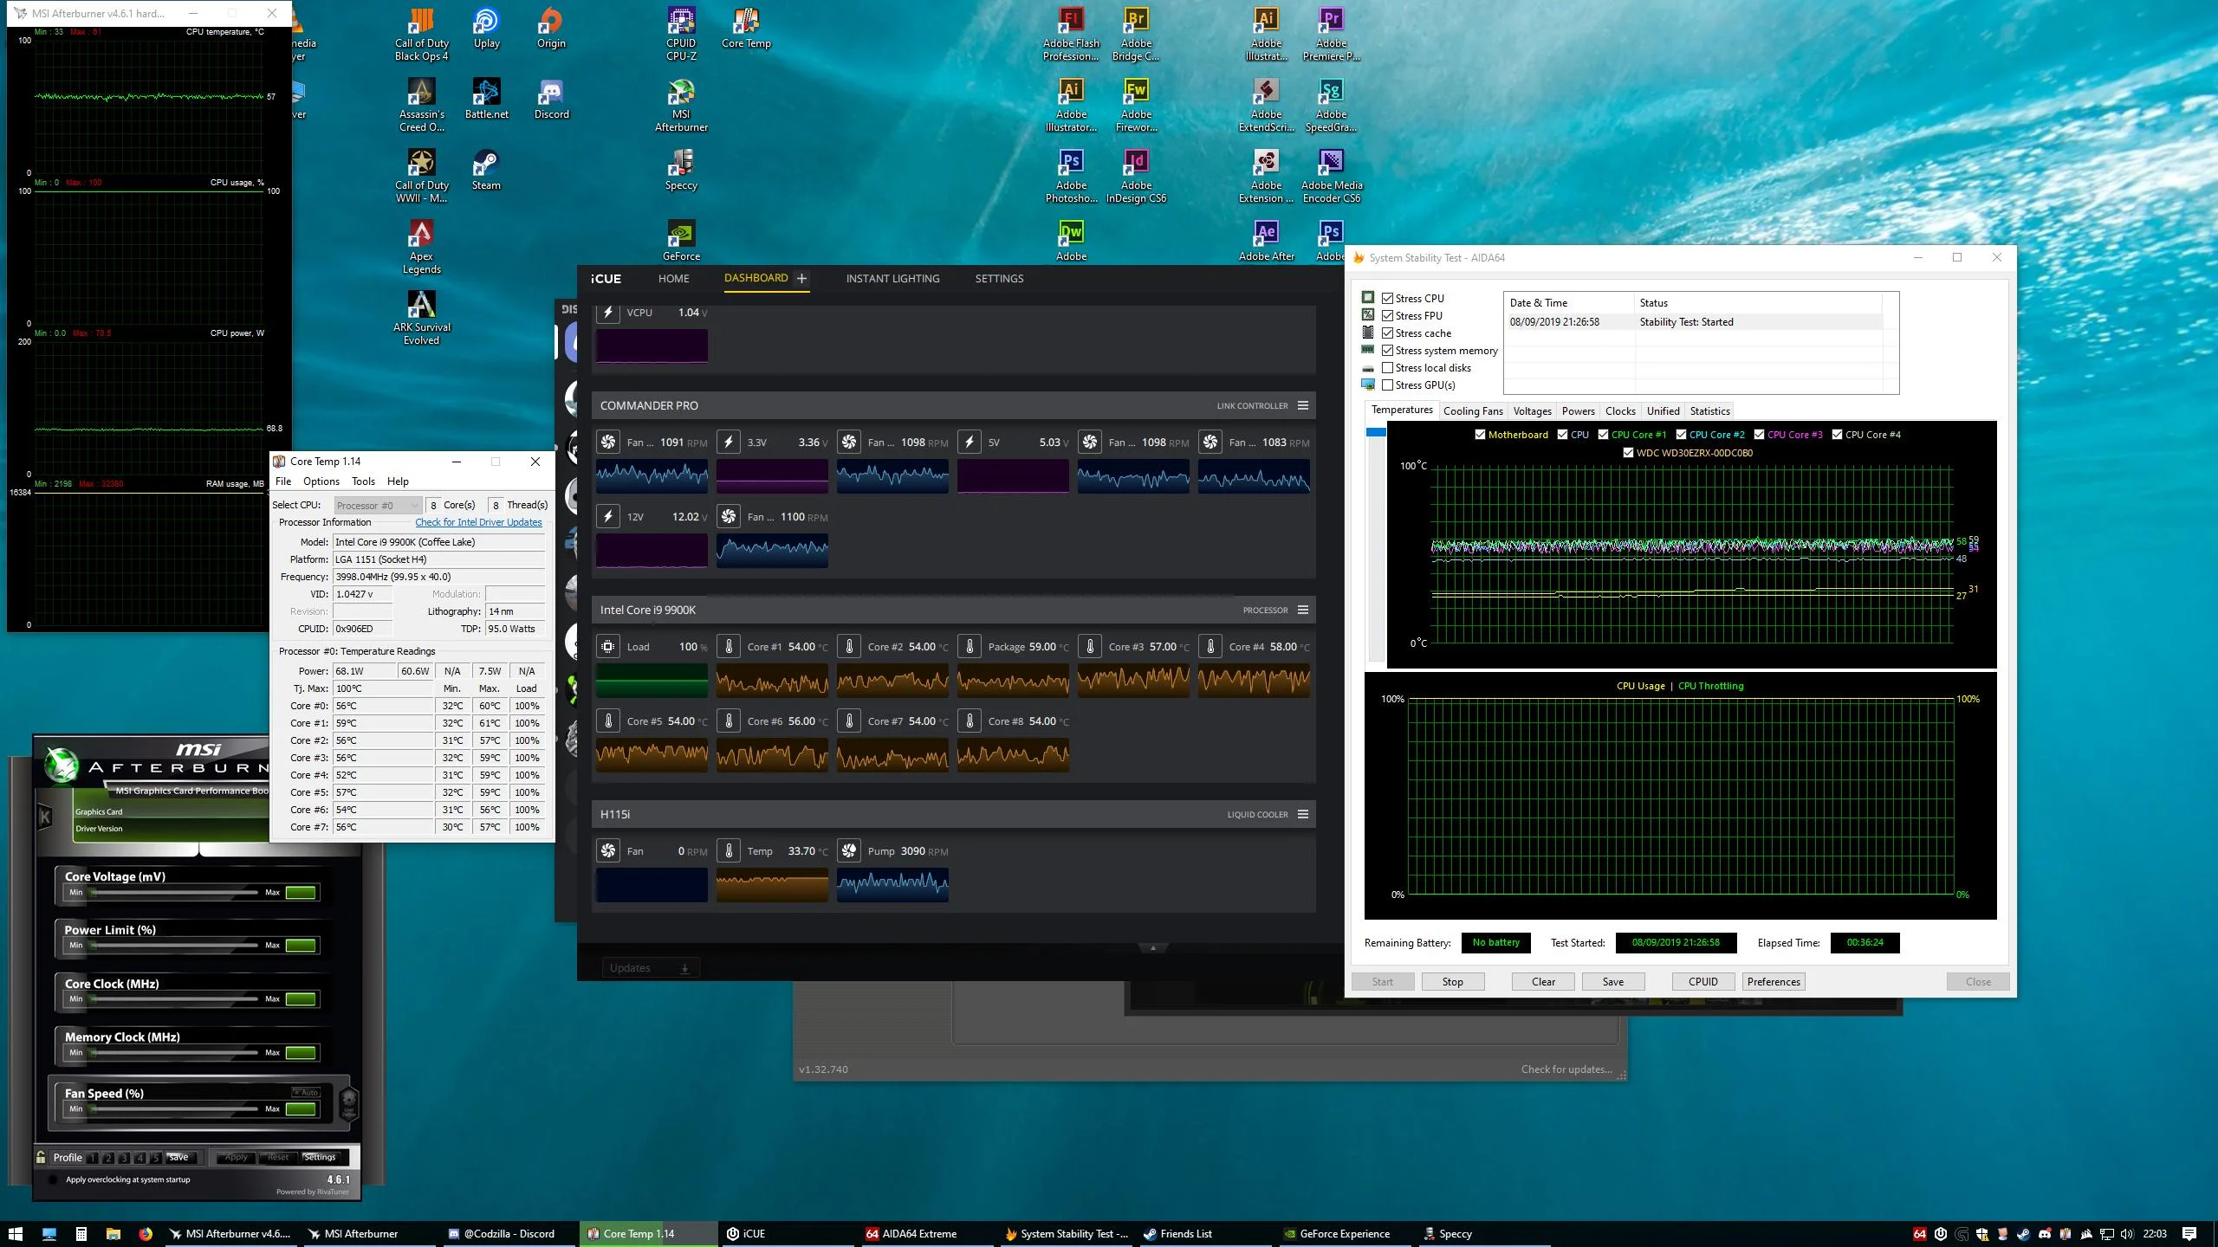
Task: Switch to iCUE INSTANT LIGHTING tab
Action: [x=892, y=278]
